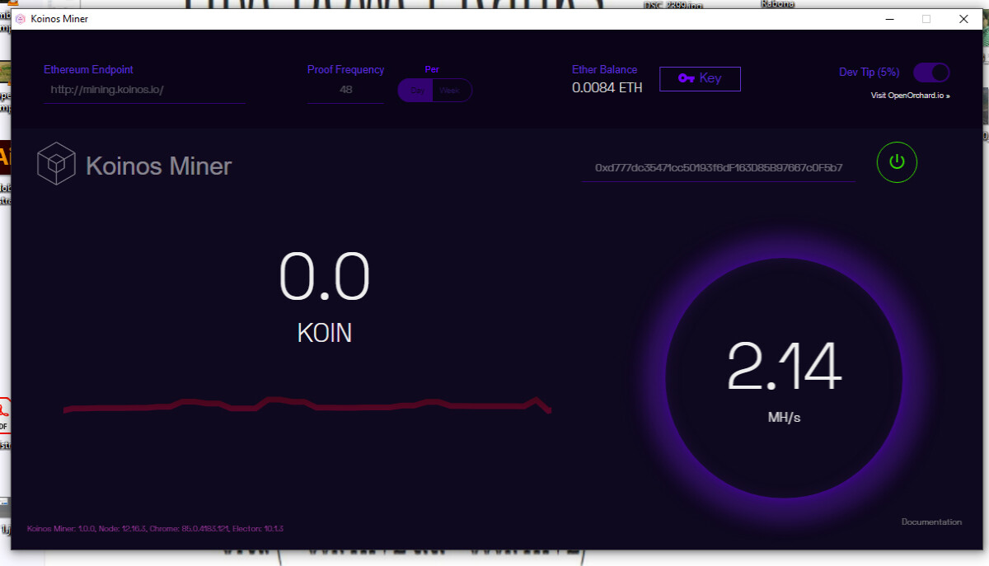Screen dimensions: 989x566
Task: Click the green power button to start mining
Action: (897, 162)
